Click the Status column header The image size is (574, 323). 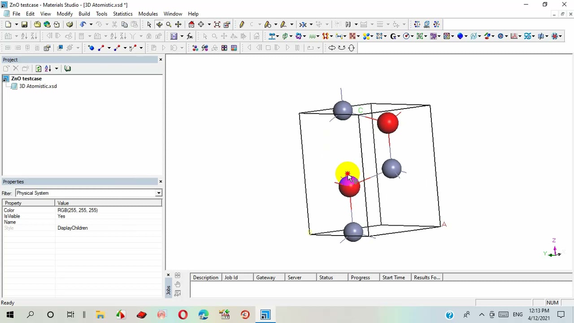tap(332, 278)
